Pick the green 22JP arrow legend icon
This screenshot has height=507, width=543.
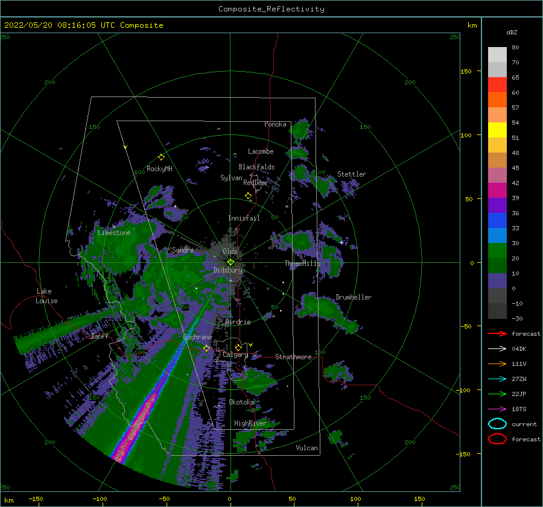pyautogui.click(x=497, y=394)
